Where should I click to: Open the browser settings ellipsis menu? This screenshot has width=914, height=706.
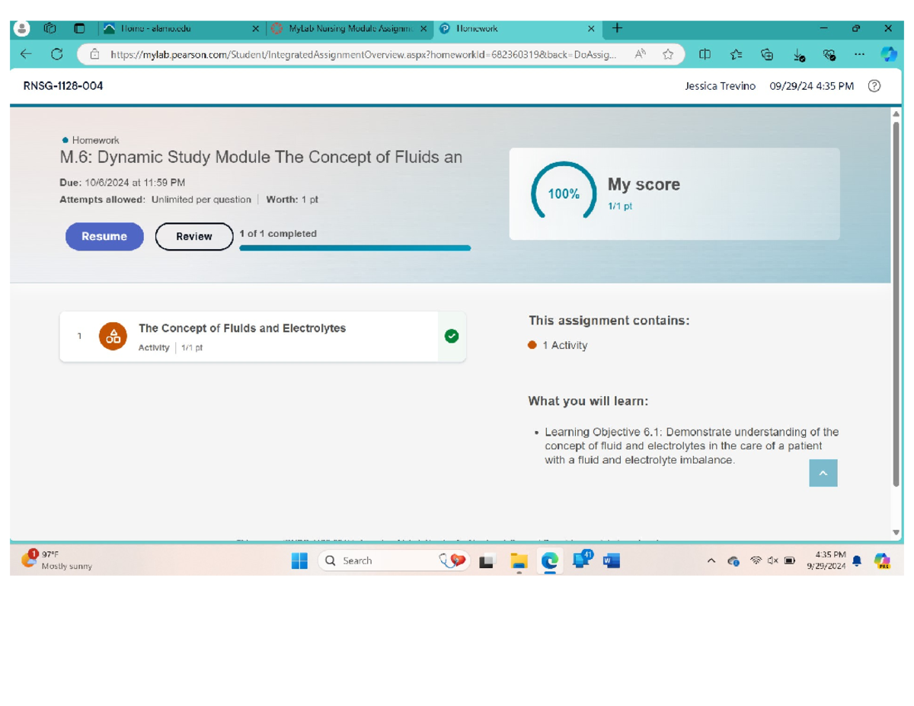point(859,54)
